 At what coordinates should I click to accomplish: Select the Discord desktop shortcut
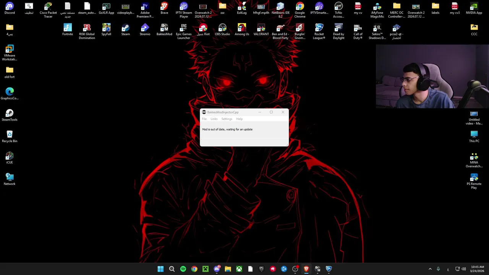tap(10, 8)
